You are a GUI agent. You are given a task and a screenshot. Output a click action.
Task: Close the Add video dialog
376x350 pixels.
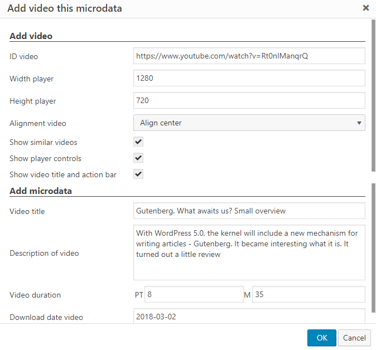pos(366,8)
